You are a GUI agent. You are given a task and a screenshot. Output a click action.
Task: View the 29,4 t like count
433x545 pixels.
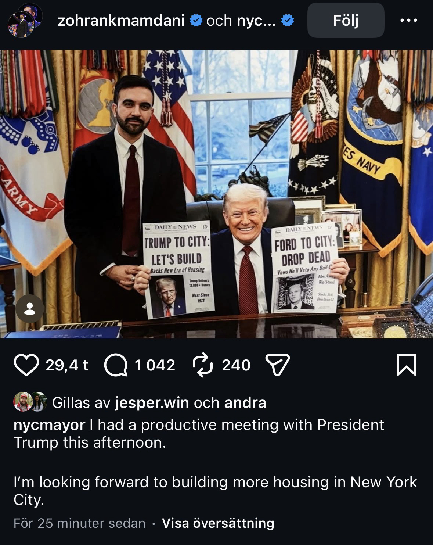click(x=67, y=365)
